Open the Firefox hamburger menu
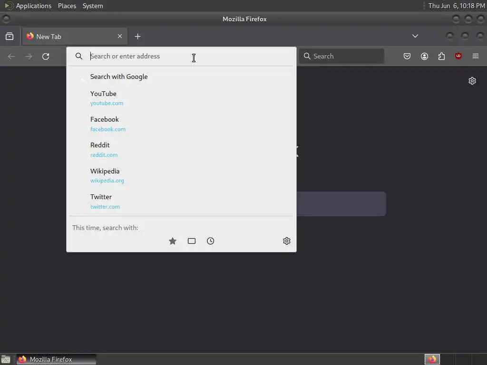Screen dimensions: 487x365 pos(476,56)
